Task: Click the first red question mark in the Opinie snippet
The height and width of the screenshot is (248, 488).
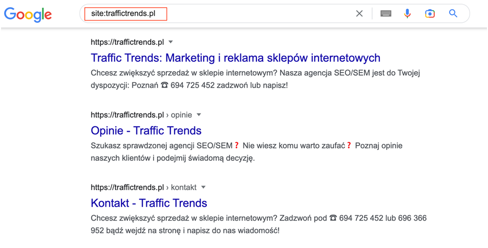Action: coord(237,146)
